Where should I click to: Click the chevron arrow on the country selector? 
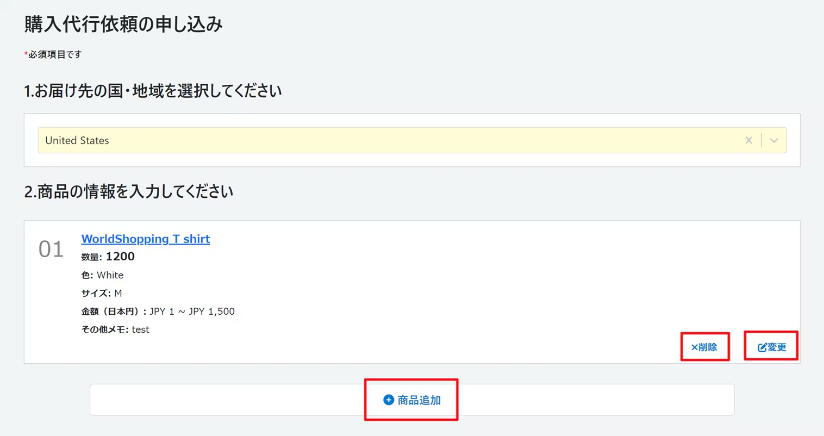773,140
